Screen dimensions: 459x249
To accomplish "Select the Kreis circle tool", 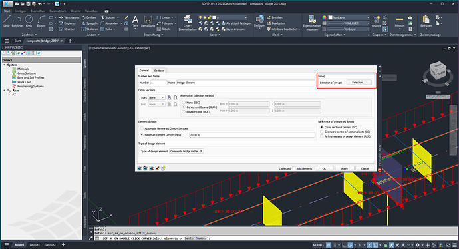I will point(29,21).
